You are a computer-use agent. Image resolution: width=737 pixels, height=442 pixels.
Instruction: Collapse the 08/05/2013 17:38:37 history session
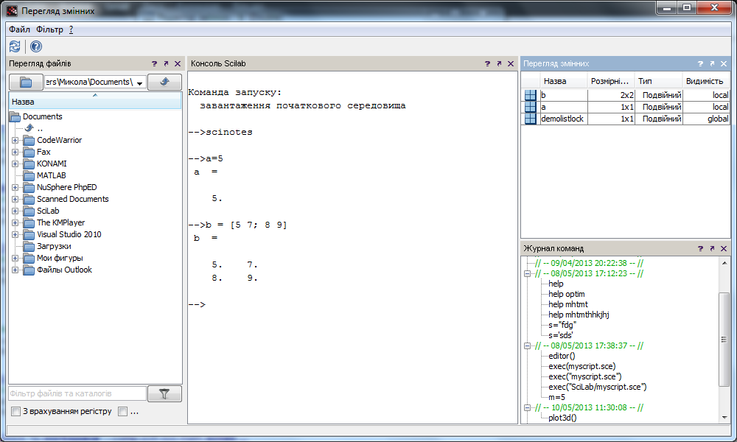tap(528, 345)
